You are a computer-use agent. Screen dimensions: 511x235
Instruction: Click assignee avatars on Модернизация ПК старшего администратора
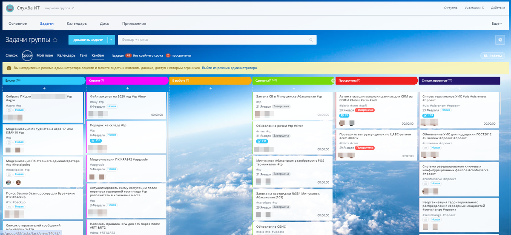click(13, 182)
